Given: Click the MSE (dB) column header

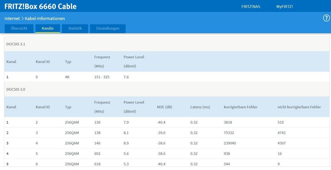Looking at the screenshot, I should tap(165, 107).
